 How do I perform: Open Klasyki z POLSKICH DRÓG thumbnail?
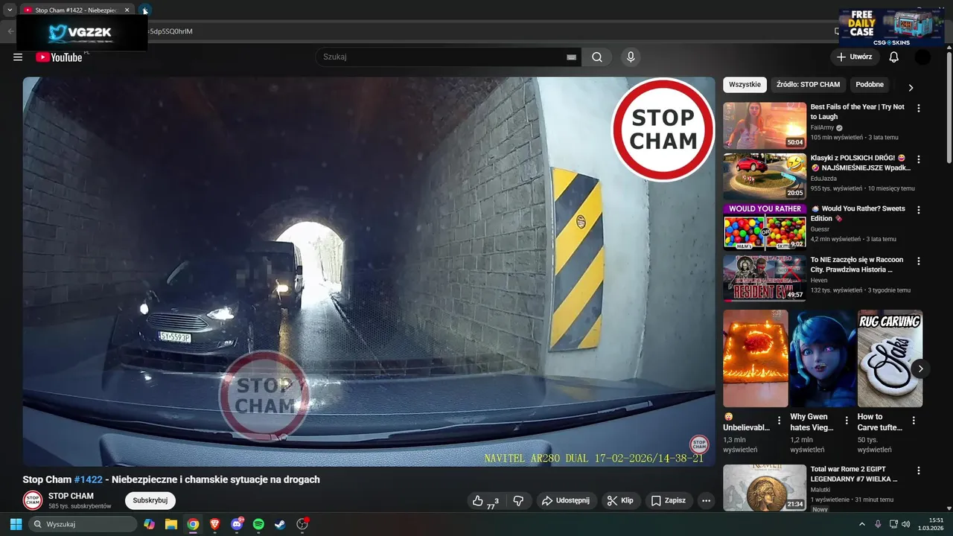[765, 176]
